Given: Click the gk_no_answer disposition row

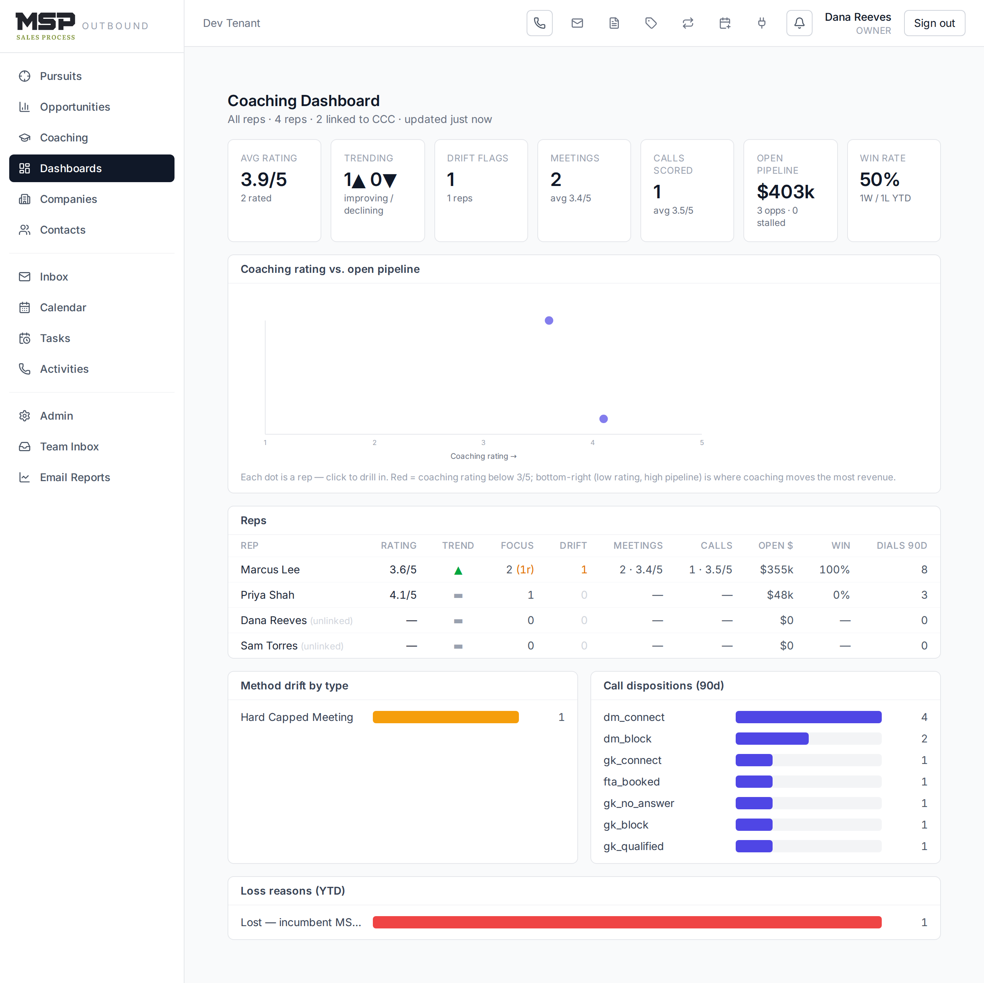Looking at the screenshot, I should point(765,803).
